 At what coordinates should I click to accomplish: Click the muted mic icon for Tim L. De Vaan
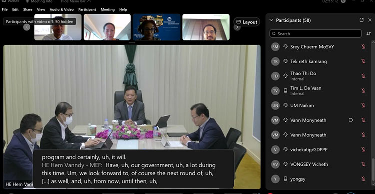point(363,91)
